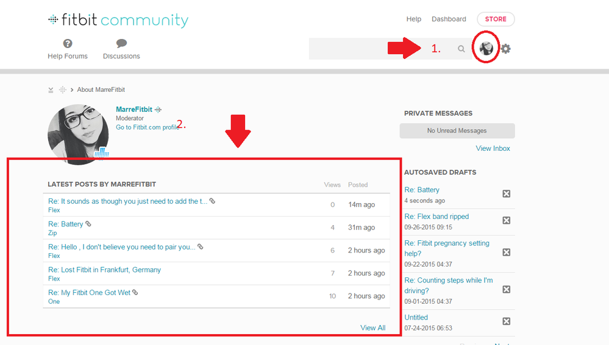This screenshot has height=345, width=609.
Task: Click Fitbit badge icon beside MarreFitbit name
Action: tap(158, 110)
